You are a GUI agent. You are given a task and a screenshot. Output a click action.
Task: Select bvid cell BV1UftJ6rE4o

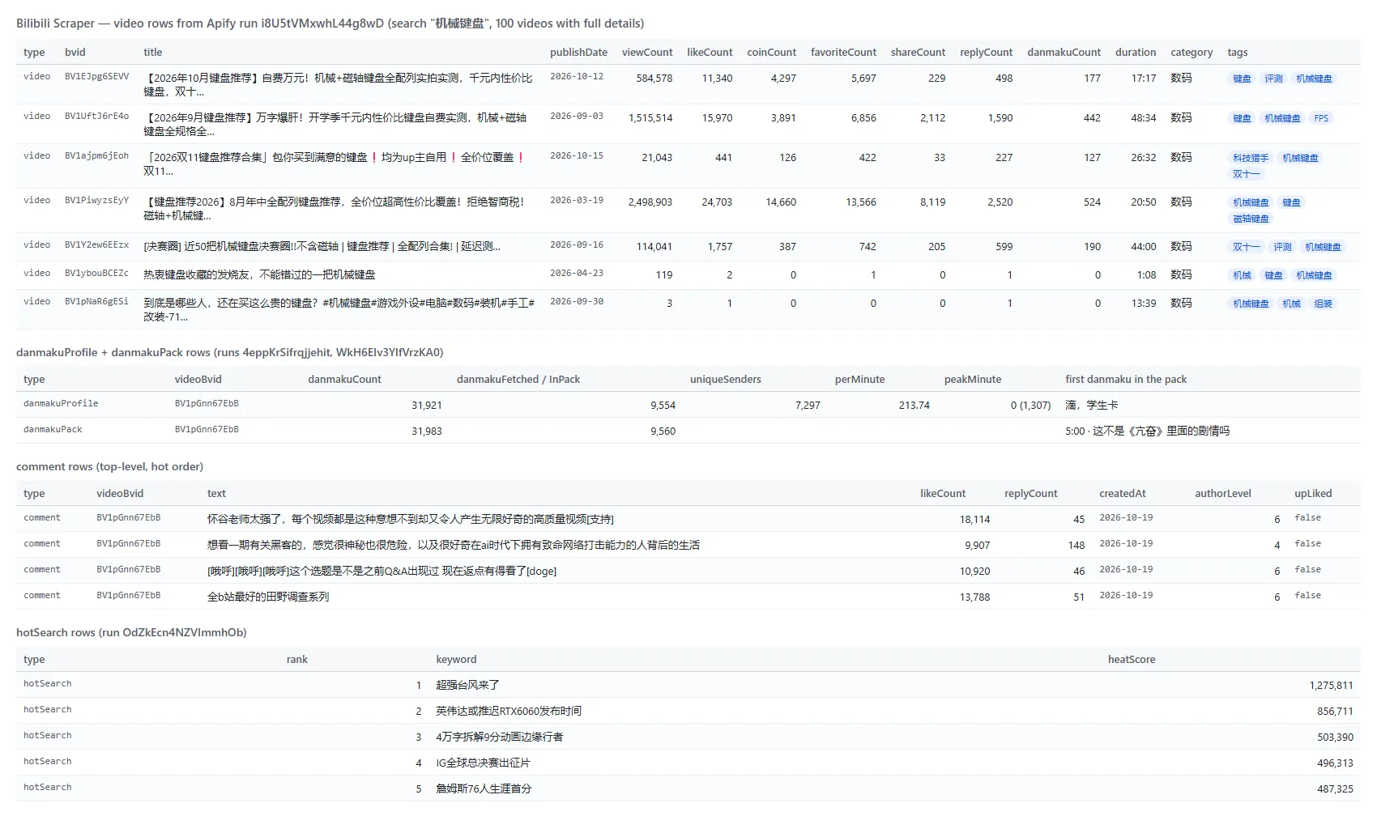pyautogui.click(x=96, y=116)
